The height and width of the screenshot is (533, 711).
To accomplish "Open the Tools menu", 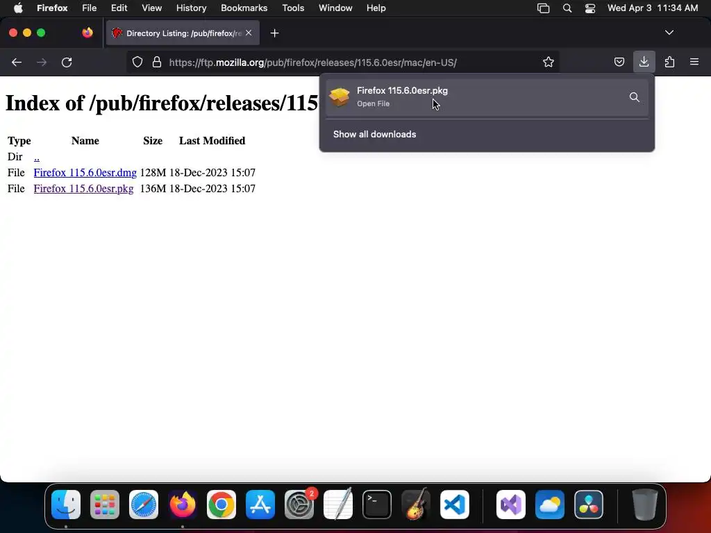I will click(x=293, y=8).
